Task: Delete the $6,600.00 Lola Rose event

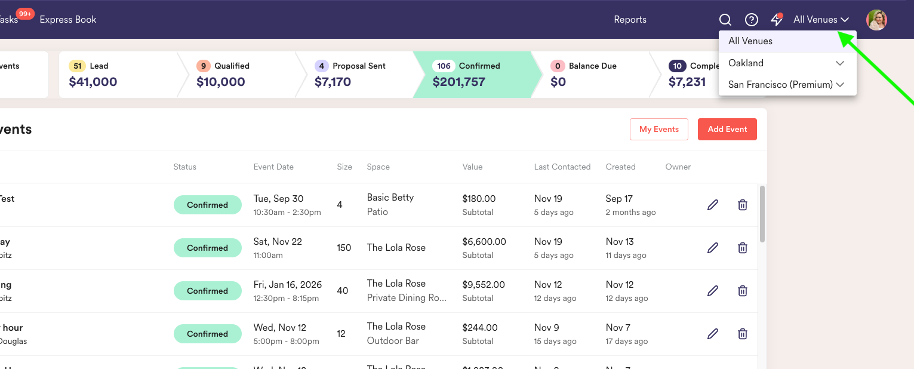Action: pos(743,248)
